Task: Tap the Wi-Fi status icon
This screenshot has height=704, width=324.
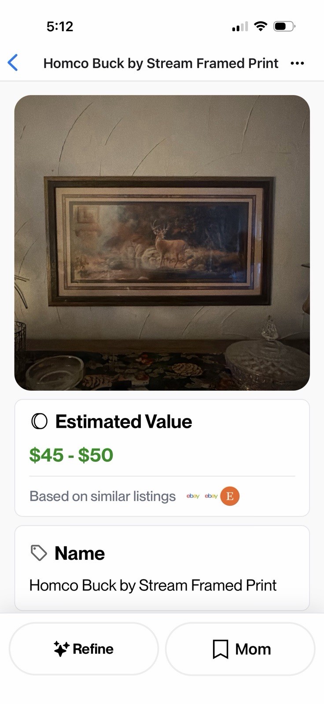Action: pyautogui.click(x=261, y=26)
